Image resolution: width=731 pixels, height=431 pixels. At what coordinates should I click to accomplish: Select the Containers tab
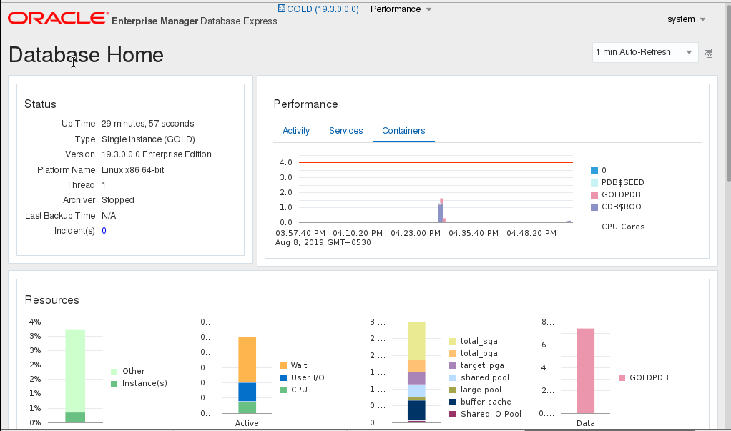point(403,131)
